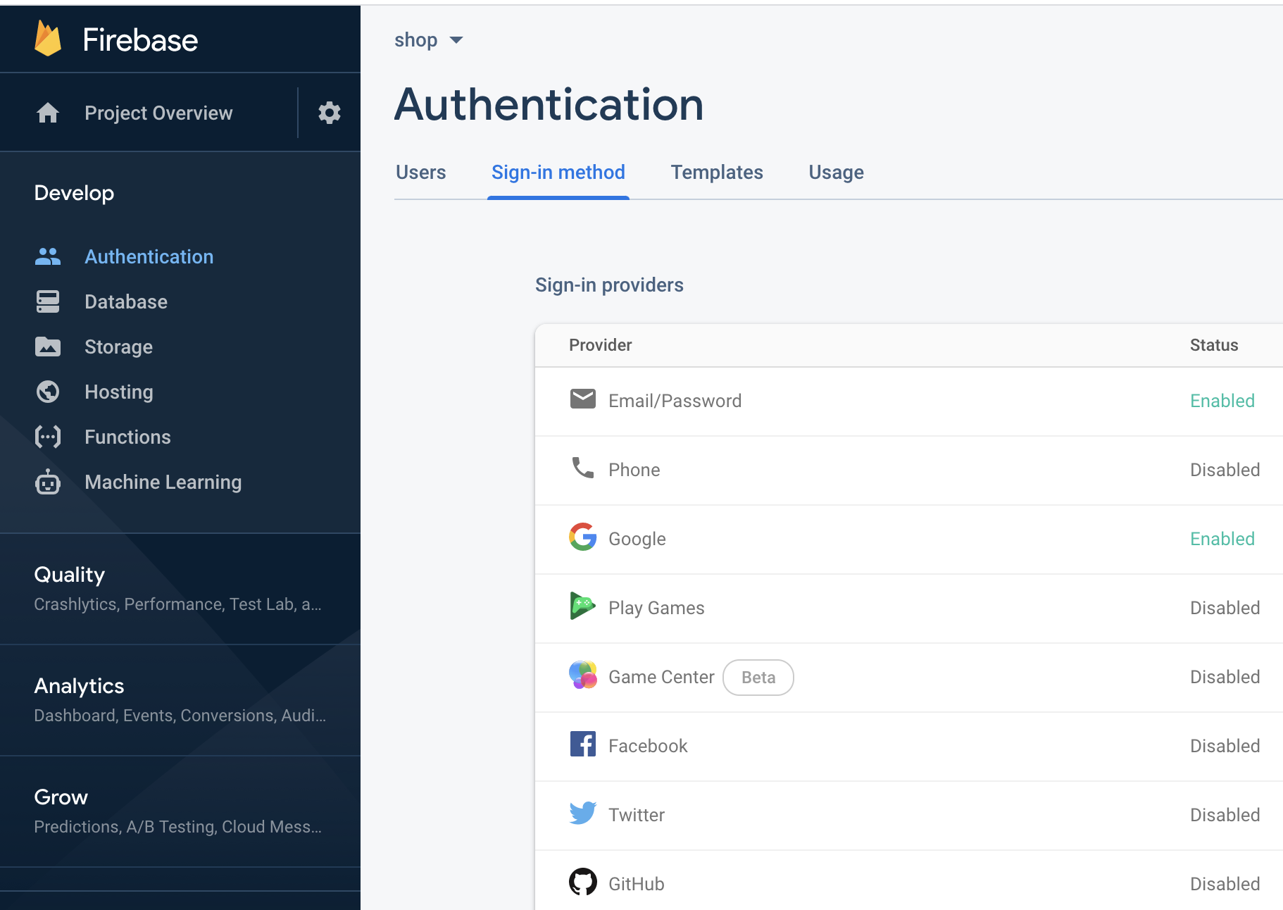Go to Functions section
The image size is (1283, 910).
coord(127,437)
